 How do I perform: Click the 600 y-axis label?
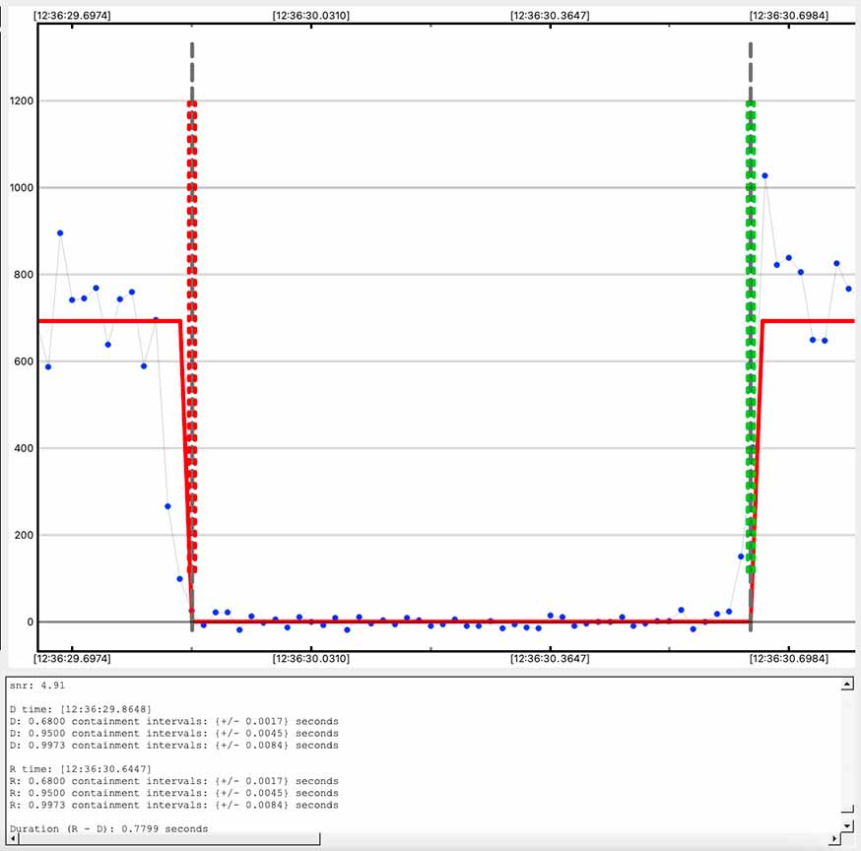(24, 361)
